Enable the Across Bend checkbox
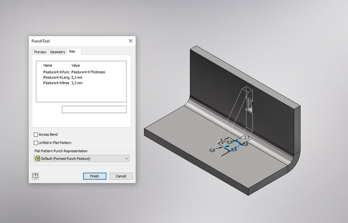The height and width of the screenshot is (223, 348). point(36,134)
